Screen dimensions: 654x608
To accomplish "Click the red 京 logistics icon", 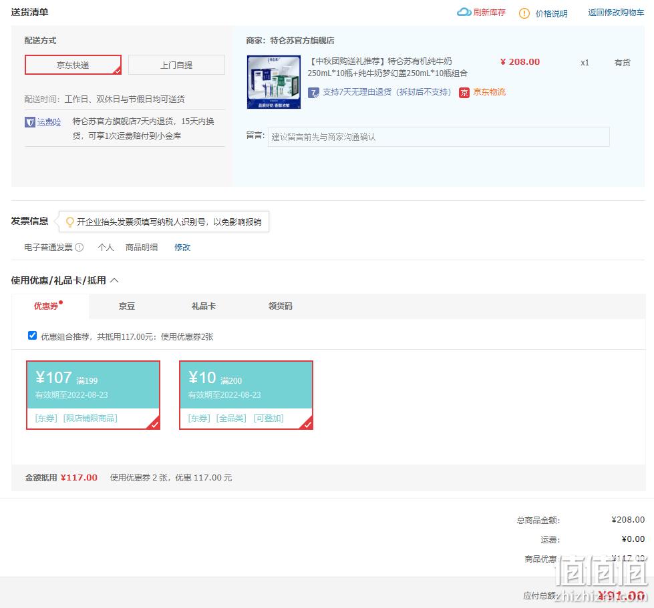I will click(x=464, y=93).
